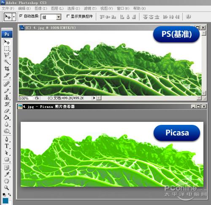Click vertical scrollbar up arrow in 4.jpg document
This screenshot has width=211, height=205.
coord(204,33)
